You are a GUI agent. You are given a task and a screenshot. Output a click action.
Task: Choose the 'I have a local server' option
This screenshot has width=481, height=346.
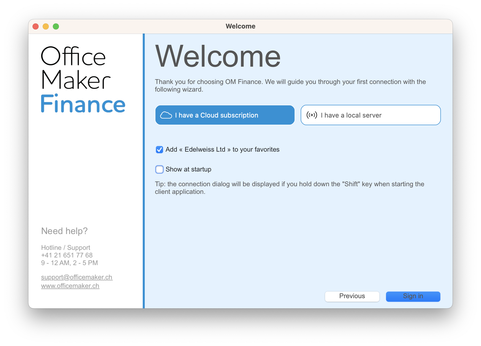click(x=371, y=115)
